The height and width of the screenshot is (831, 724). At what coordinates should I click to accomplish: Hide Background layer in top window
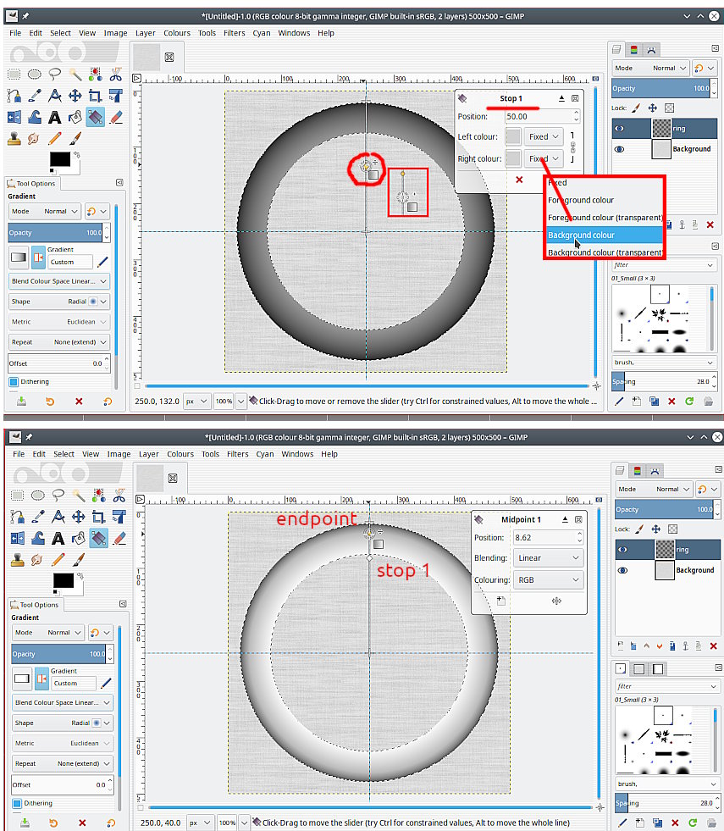[619, 149]
